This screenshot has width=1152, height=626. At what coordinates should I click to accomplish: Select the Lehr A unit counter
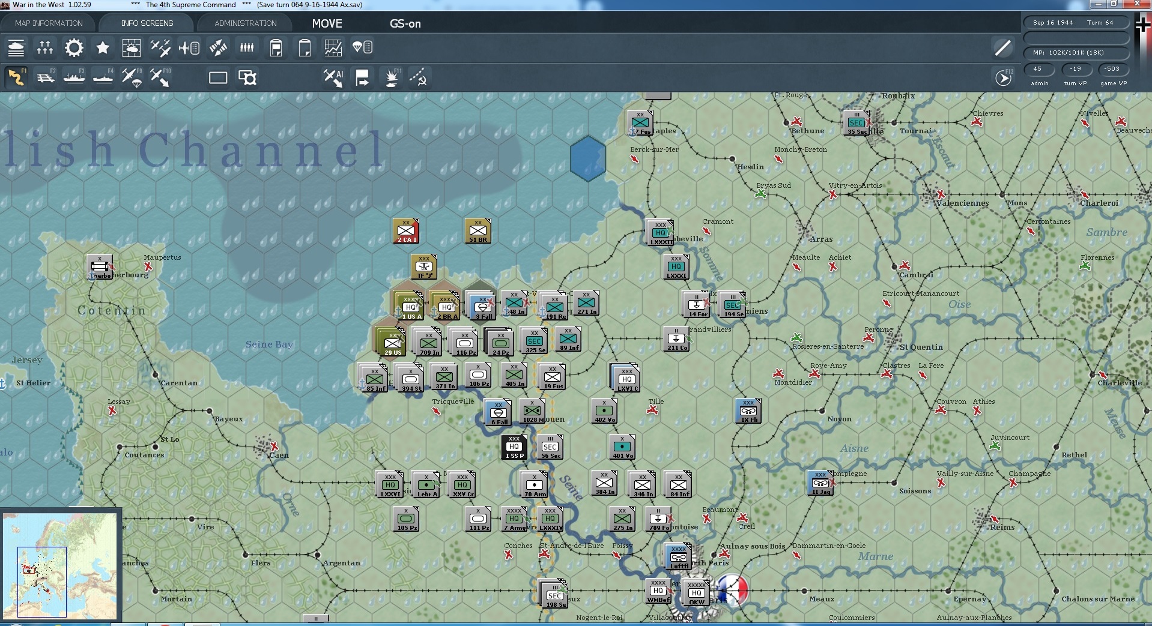coord(425,484)
